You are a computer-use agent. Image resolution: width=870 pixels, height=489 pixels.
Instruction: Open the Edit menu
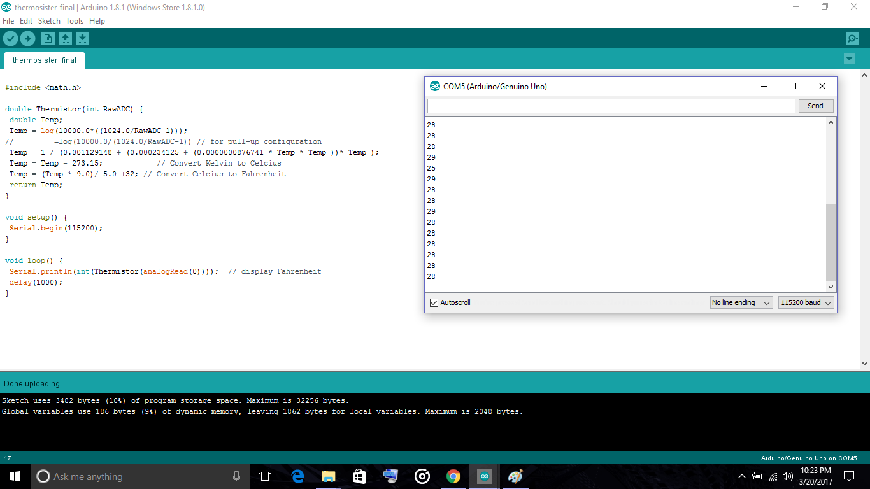point(26,21)
